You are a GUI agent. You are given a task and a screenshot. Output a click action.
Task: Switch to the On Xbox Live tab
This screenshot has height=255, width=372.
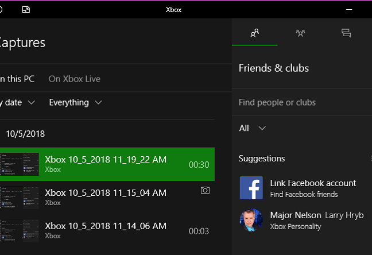click(75, 79)
